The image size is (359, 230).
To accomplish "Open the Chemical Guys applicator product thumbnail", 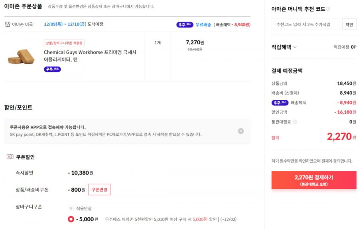I will [21, 57].
